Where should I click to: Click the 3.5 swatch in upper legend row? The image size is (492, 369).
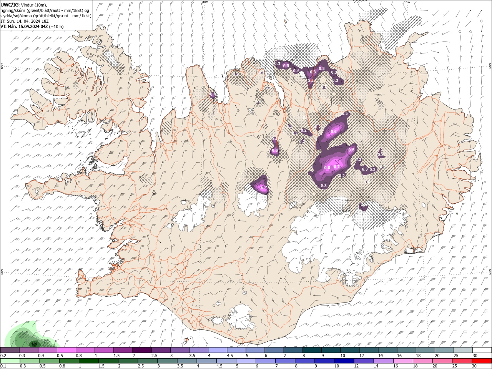(x=198, y=350)
